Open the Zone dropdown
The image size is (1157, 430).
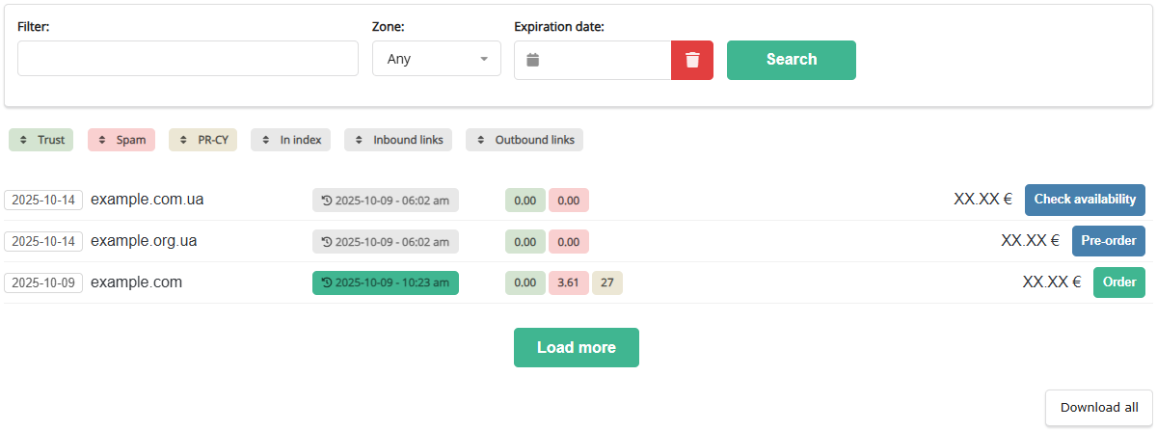point(437,59)
